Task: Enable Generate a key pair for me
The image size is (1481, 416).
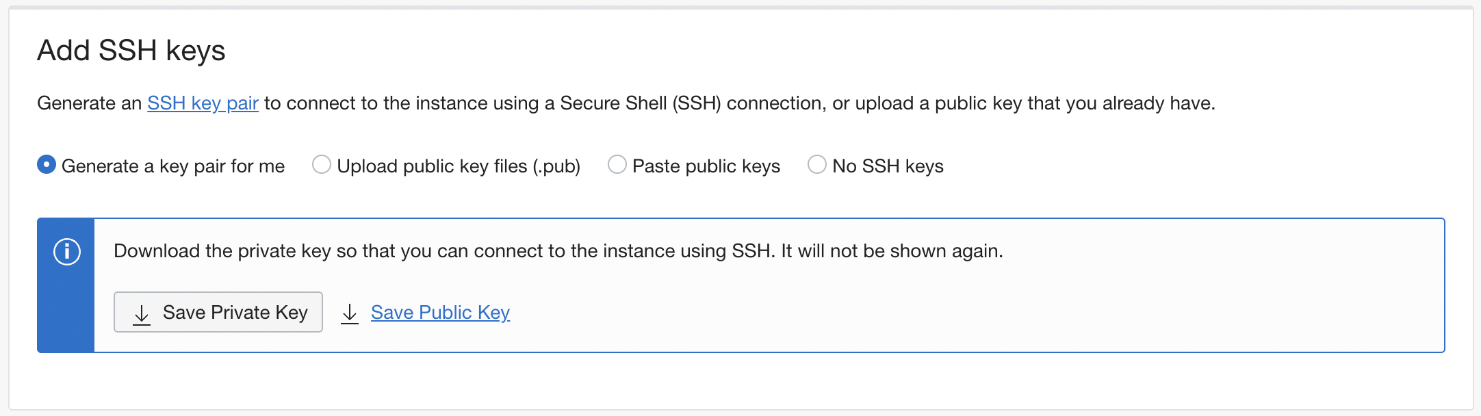Action: [45, 165]
